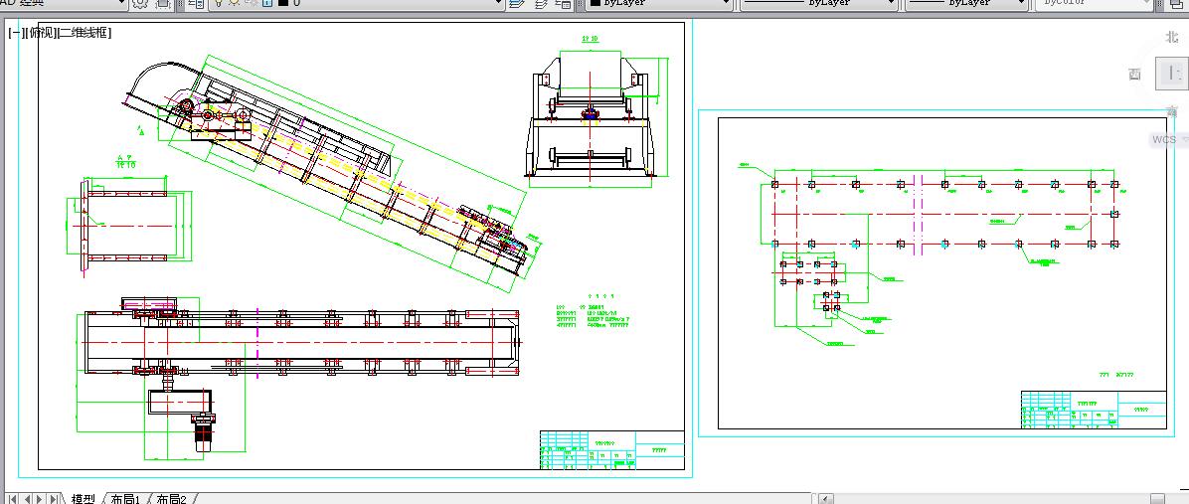Click the Layer Previous icon

click(x=542, y=3)
